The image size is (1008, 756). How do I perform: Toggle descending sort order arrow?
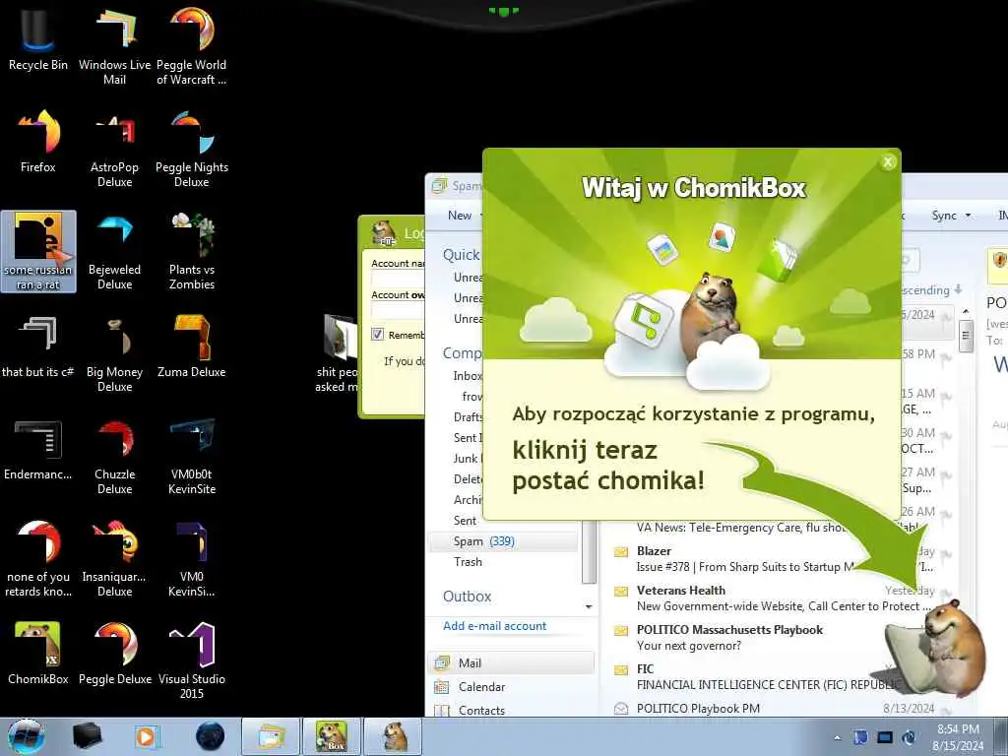click(959, 290)
